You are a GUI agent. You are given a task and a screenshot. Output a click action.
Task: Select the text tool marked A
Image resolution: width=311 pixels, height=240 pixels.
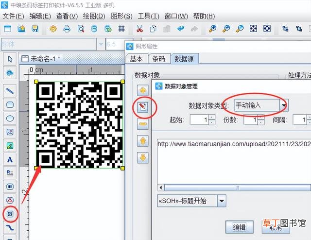10,160
